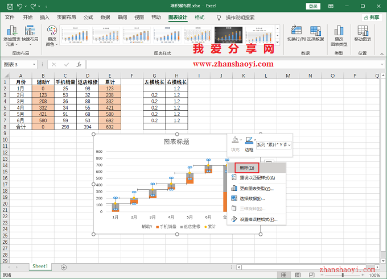Open the Formulas tab

coord(88,17)
